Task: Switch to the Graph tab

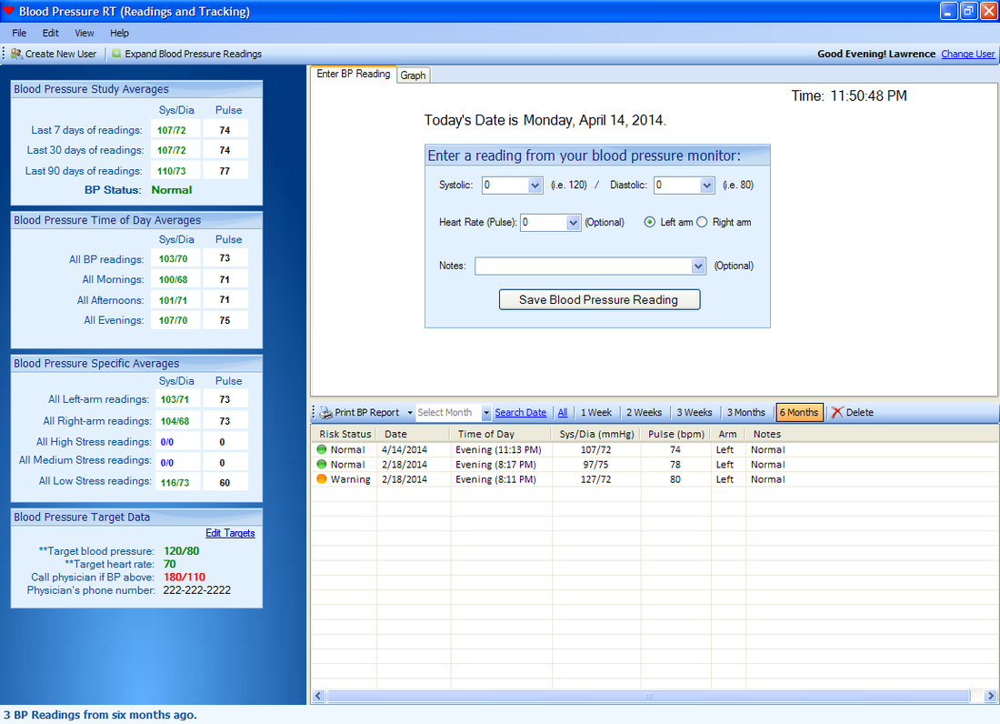Action: click(414, 75)
